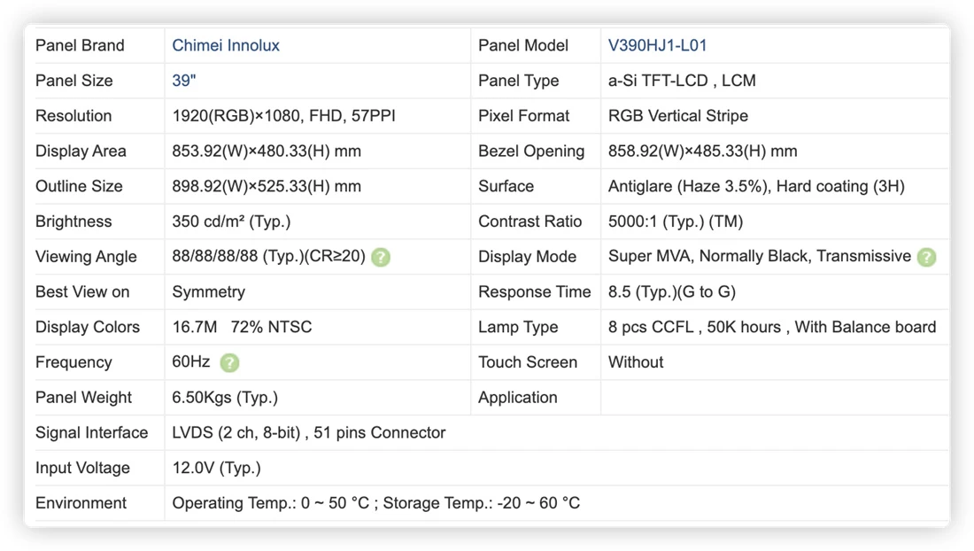Open the Chimei Innolux brand link
The image size is (974, 551).
coord(226,45)
